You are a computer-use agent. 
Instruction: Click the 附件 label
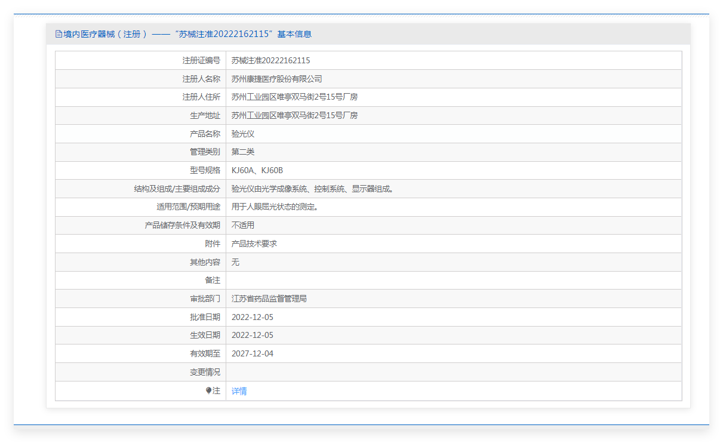tap(213, 244)
